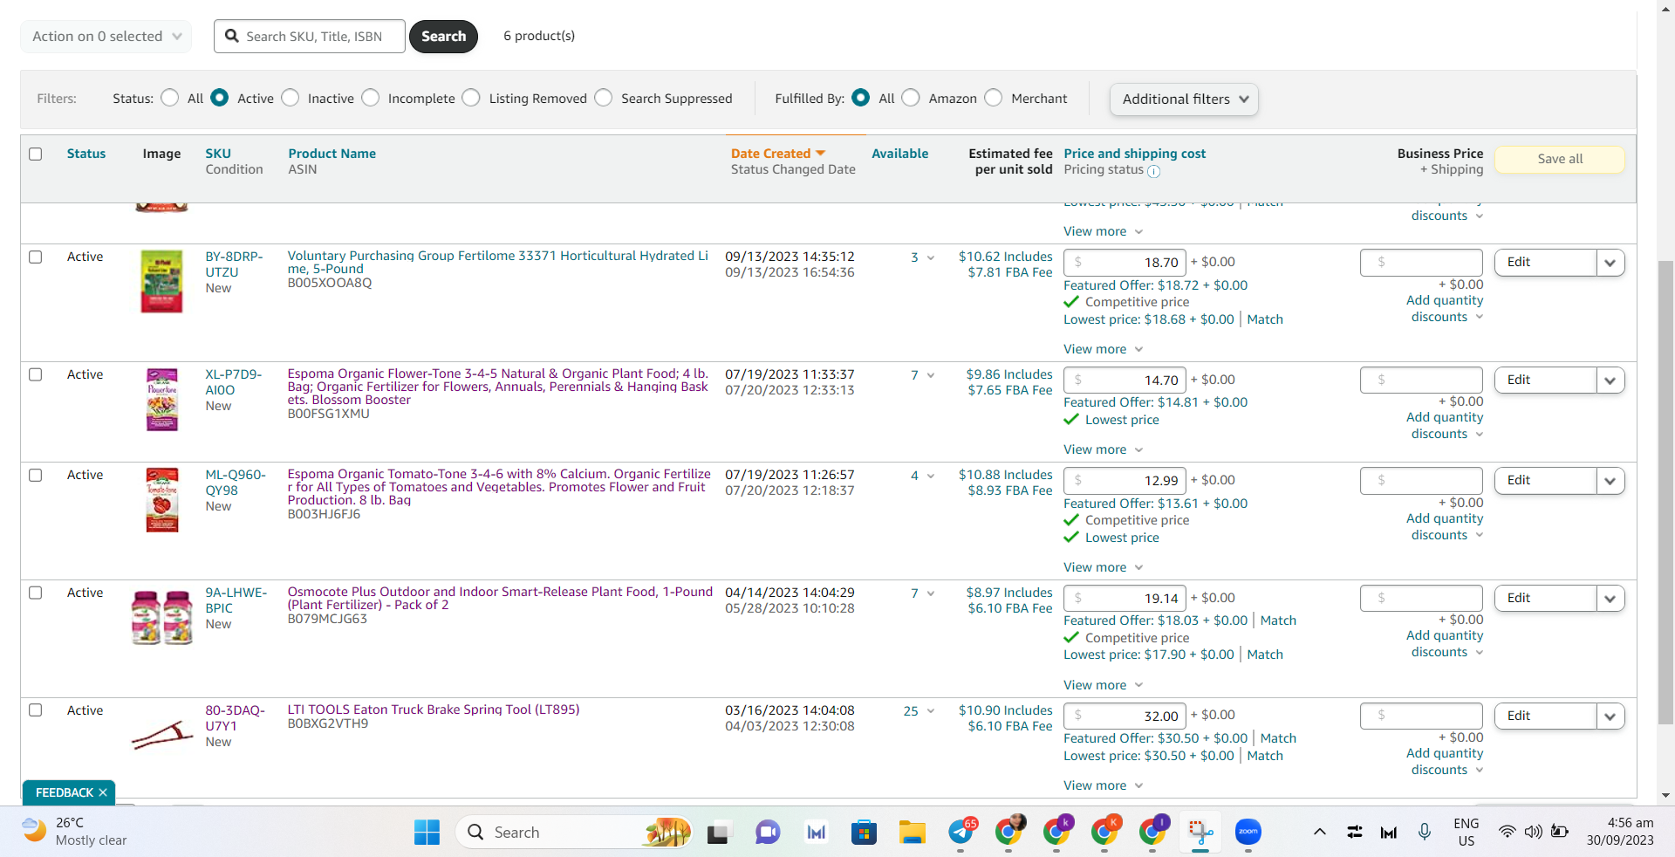Viewport: 1675px width, 857px height.
Task: Open Snipping Tool from the taskbar
Action: point(1200,833)
